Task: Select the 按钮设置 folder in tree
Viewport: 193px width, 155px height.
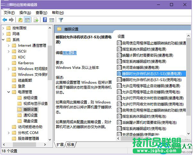Action: pyautogui.click(x=31, y=98)
